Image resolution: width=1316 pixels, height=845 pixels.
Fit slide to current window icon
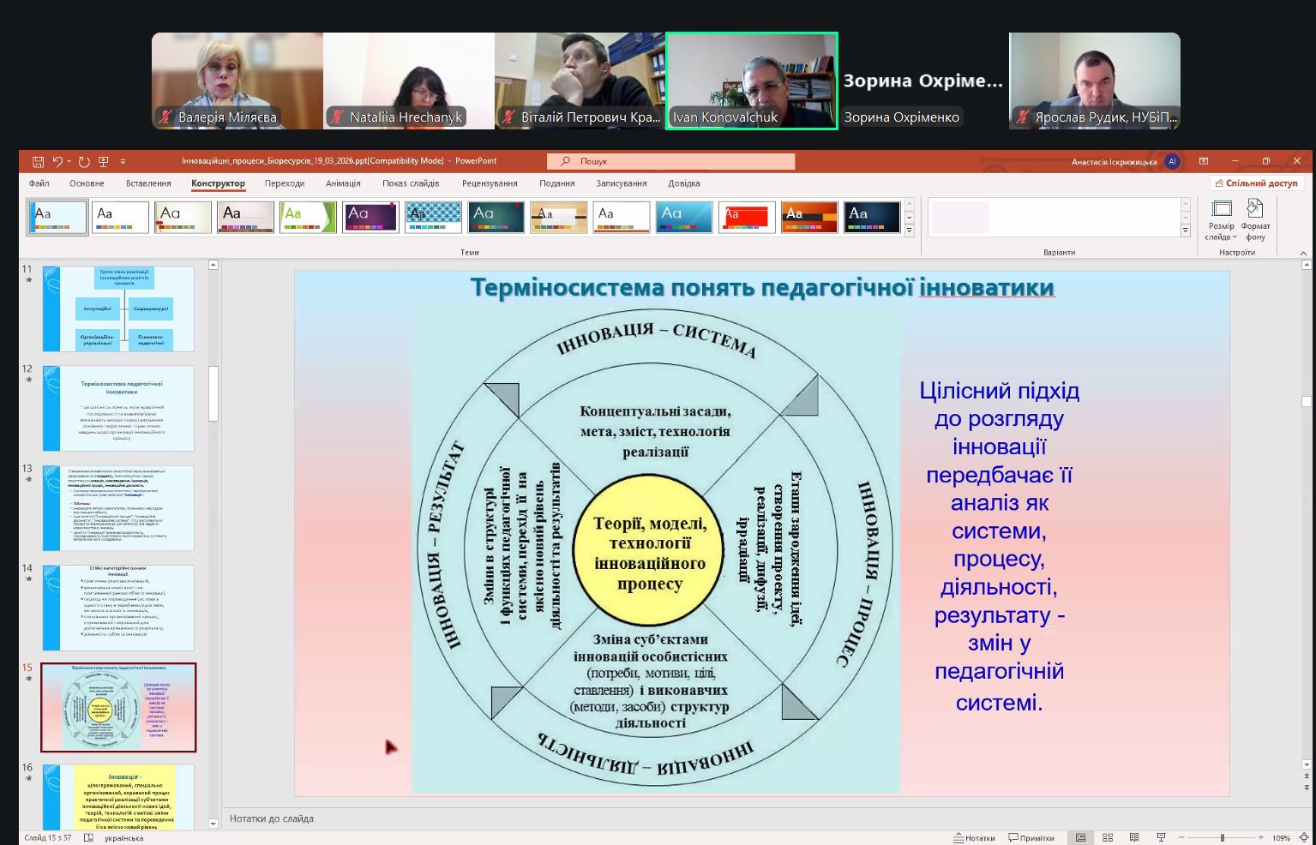pyautogui.click(x=1303, y=838)
